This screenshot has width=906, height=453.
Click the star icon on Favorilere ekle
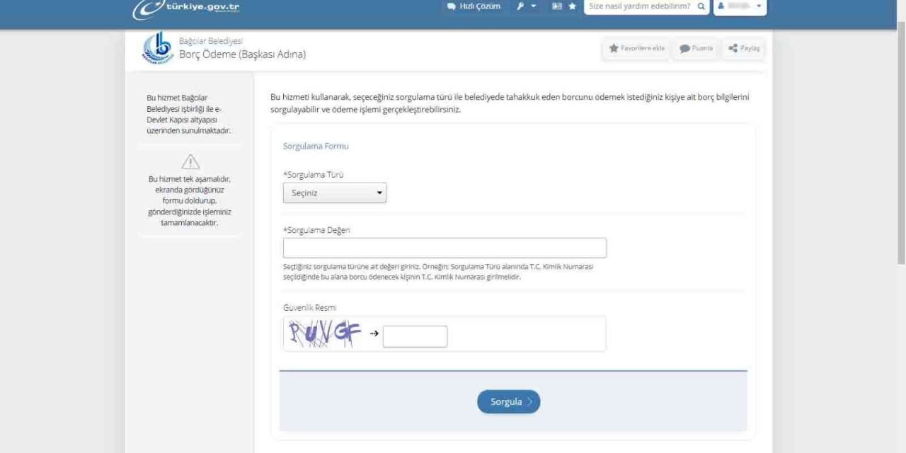point(614,48)
